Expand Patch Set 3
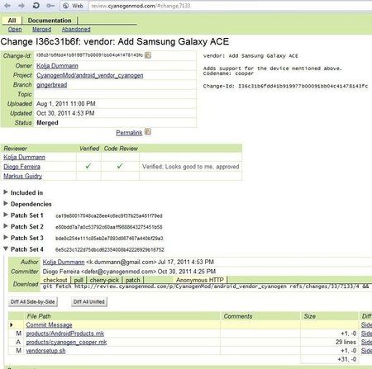372x369 pixels. pos(6,238)
